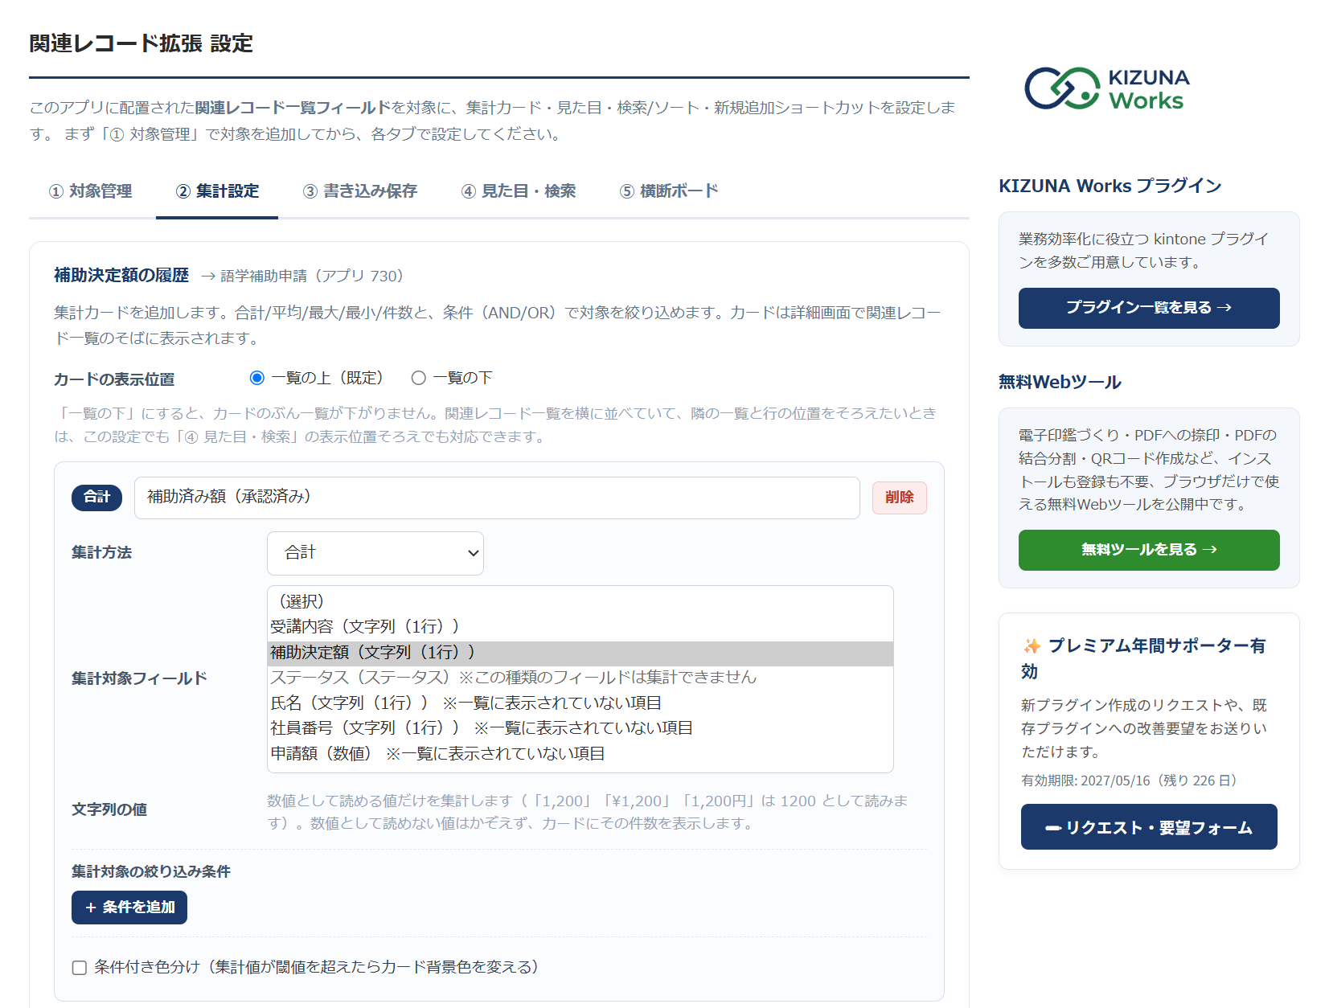Open the 集計方法 dropdown showing 合計

[x=375, y=553]
